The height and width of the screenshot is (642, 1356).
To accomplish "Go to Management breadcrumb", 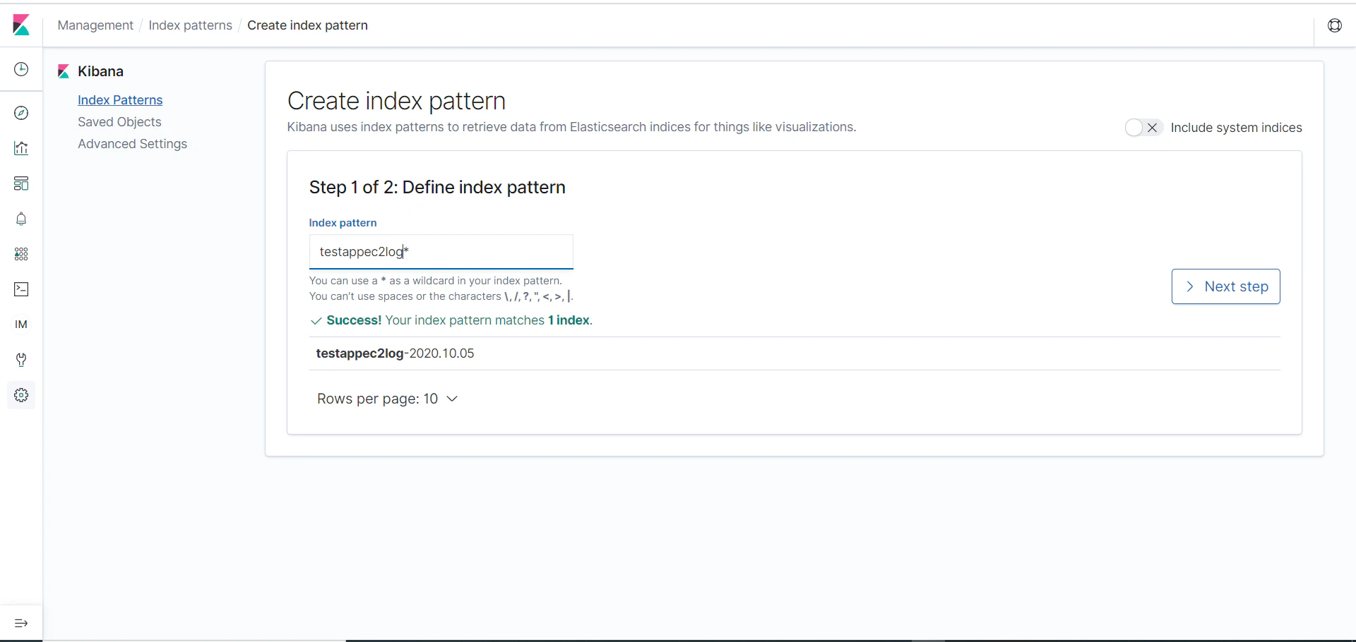I will tap(95, 25).
